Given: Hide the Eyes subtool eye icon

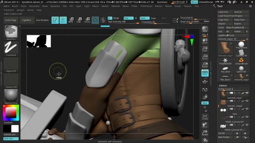Looking at the screenshot, I should pyautogui.click(x=247, y=109).
